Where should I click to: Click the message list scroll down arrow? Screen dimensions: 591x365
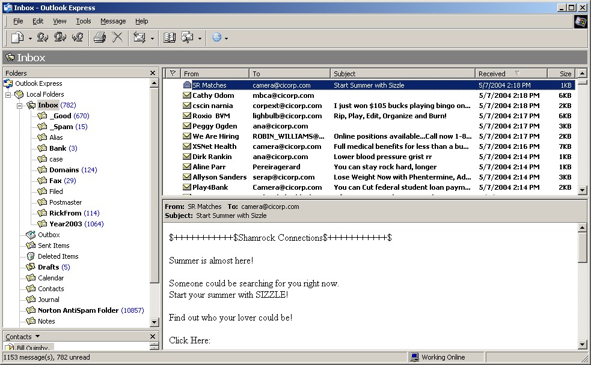pyautogui.click(x=583, y=190)
